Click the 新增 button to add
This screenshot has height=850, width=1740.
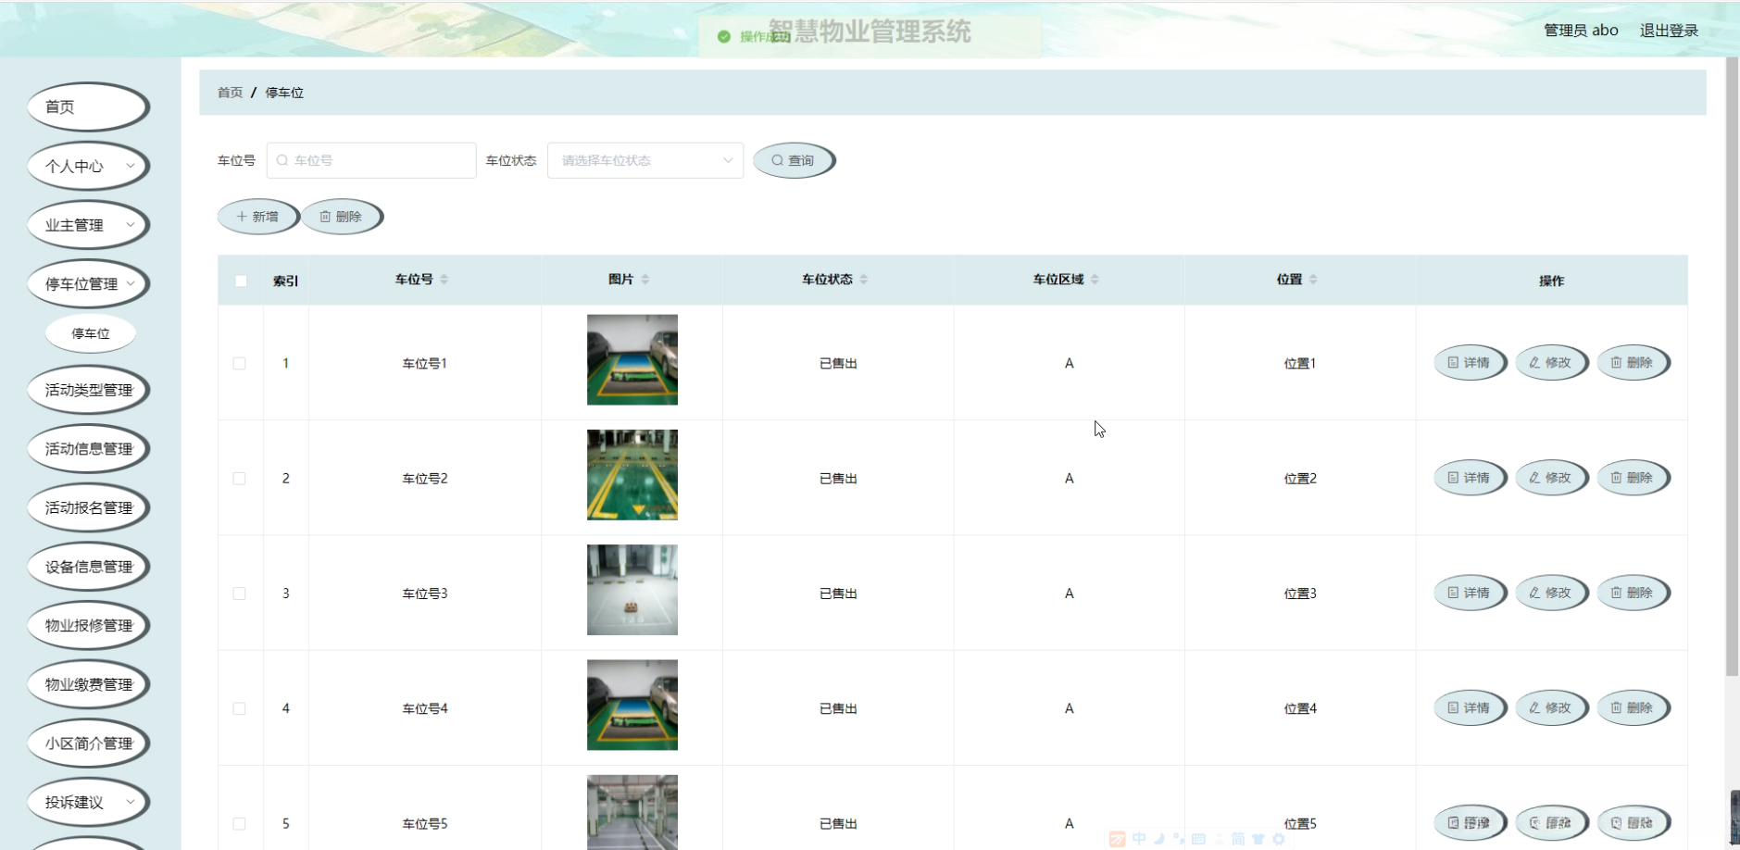point(258,217)
